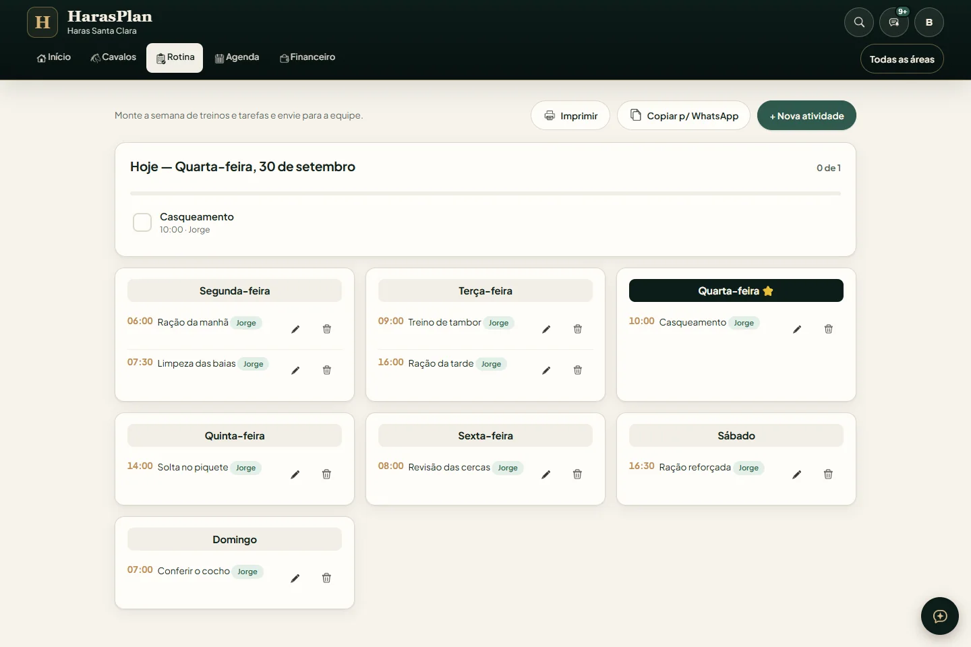Viewport: 971px width, 647px height.
Task: Open the Financeiro tab
Action: click(x=307, y=57)
